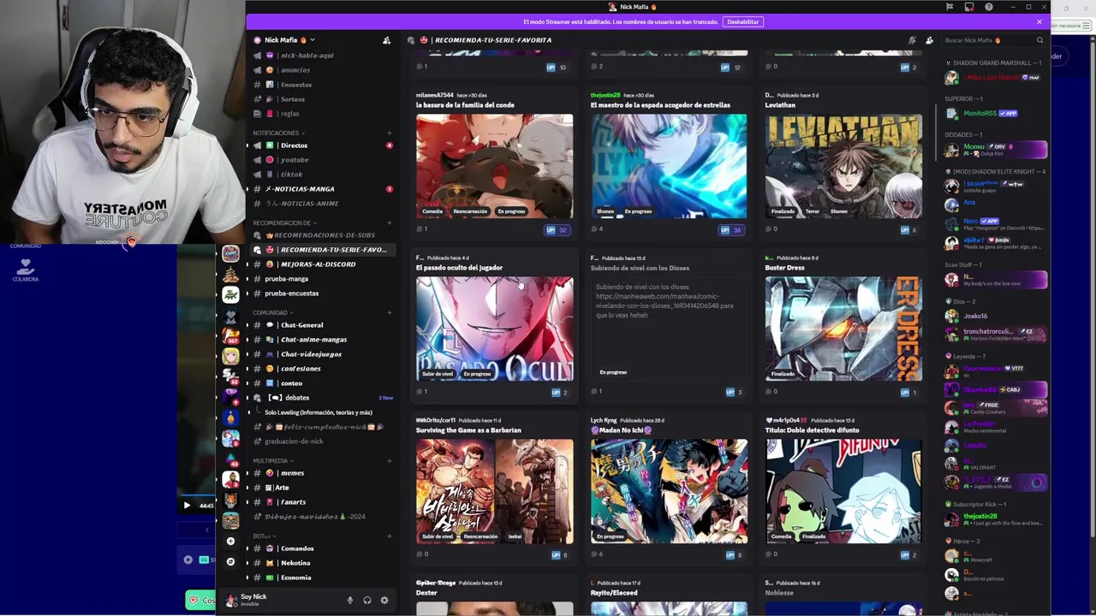This screenshot has width=1096, height=616.
Task: Open the Discover servers compass icon
Action: coord(230,562)
